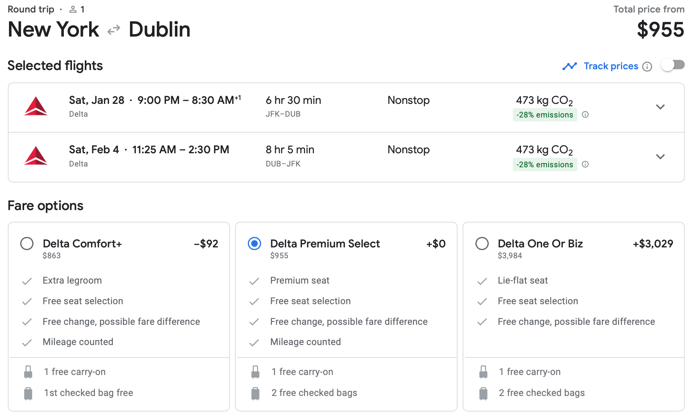Click the 'Sat, Feb 4' departure time text
The image size is (691, 417).
point(149,150)
